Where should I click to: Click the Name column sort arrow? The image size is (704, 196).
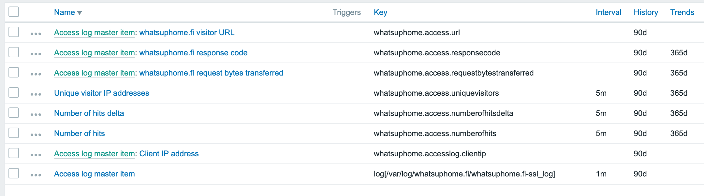(x=79, y=13)
